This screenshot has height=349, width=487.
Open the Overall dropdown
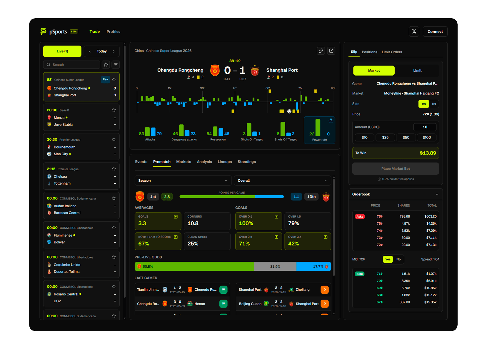click(x=282, y=181)
